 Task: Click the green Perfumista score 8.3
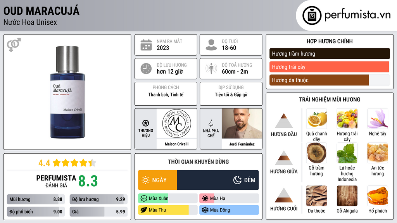pos(88,181)
